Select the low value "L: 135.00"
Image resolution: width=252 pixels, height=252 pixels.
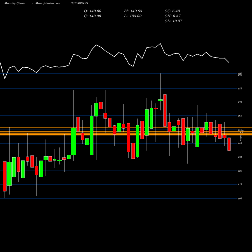coord(133,16)
